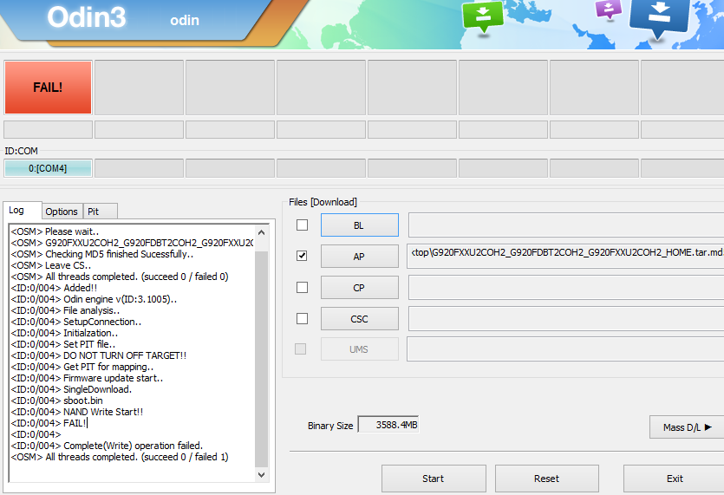Click the log scrollbar up arrow
The image size is (724, 495).
[x=261, y=232]
